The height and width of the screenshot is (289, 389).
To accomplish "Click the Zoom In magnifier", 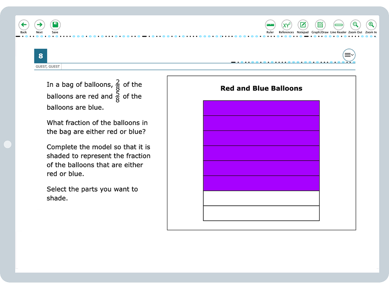I will pyautogui.click(x=371, y=25).
